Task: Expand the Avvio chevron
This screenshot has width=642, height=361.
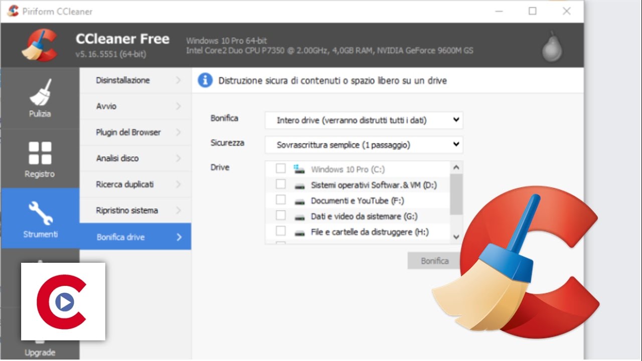Action: click(x=178, y=106)
